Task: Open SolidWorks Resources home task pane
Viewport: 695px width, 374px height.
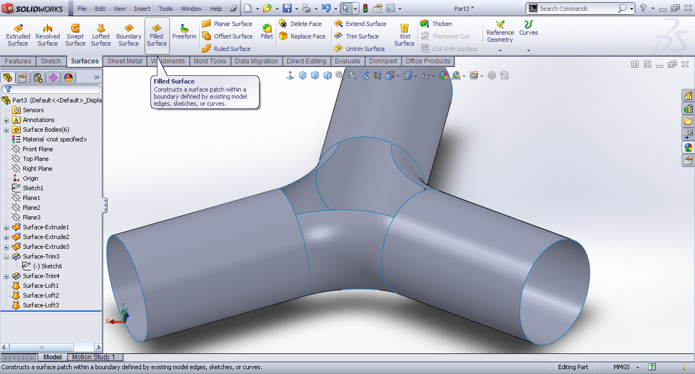Action: coord(688,96)
